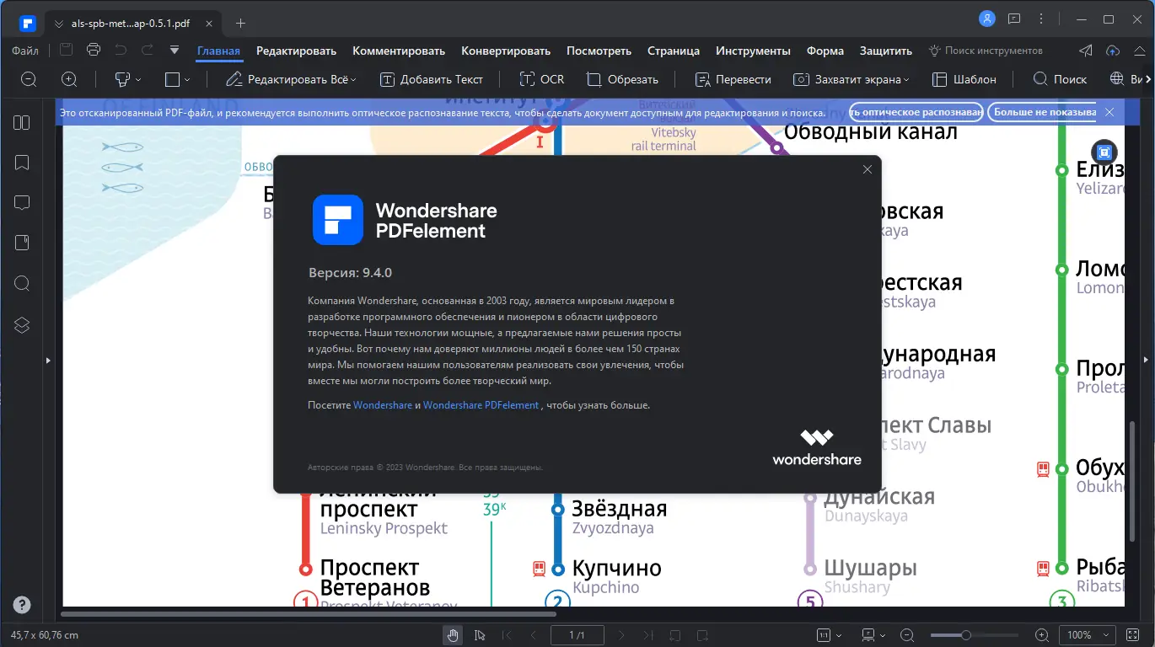The width and height of the screenshot is (1155, 647).
Task: Click the user account avatar
Action: (x=986, y=19)
